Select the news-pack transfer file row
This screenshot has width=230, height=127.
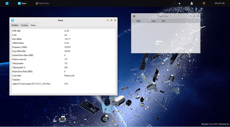63,84
